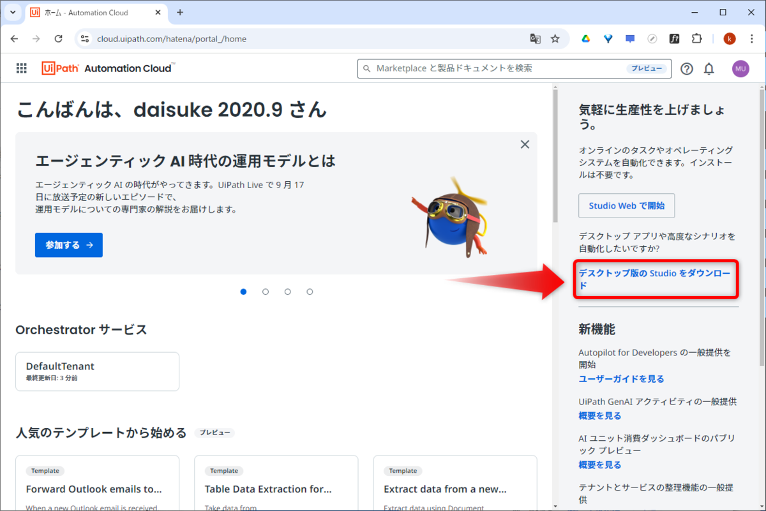Click the blue chat bubble extension icon
This screenshot has height=511, width=766.
[x=630, y=39]
